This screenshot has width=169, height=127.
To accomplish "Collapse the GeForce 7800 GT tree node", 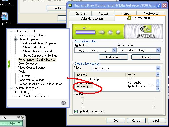I will [11, 31].
